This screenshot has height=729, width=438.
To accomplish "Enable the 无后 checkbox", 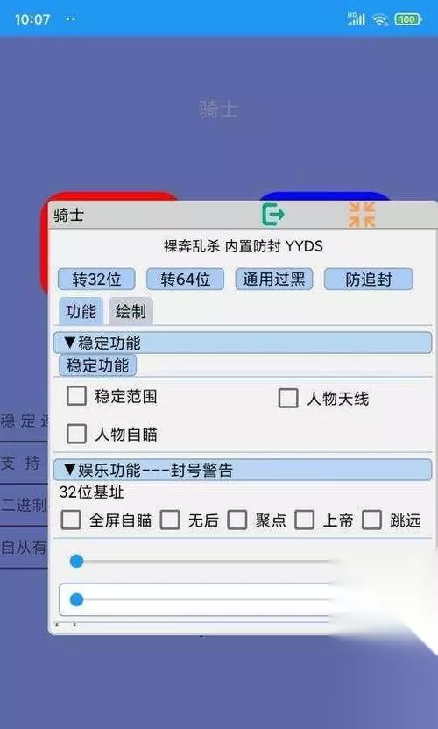I will pyautogui.click(x=170, y=520).
